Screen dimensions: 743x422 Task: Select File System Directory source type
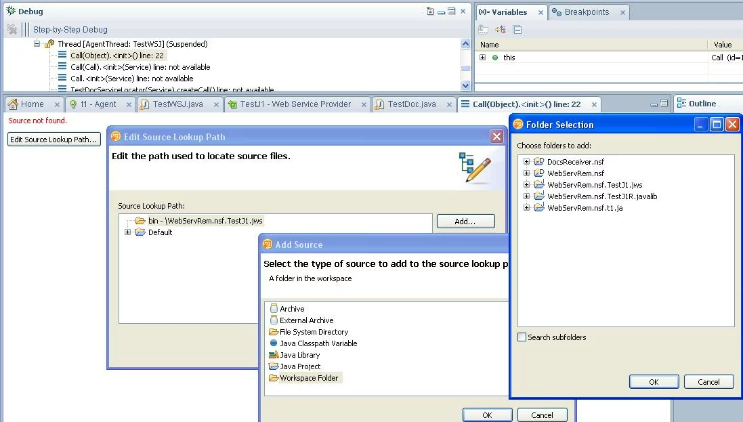click(313, 332)
